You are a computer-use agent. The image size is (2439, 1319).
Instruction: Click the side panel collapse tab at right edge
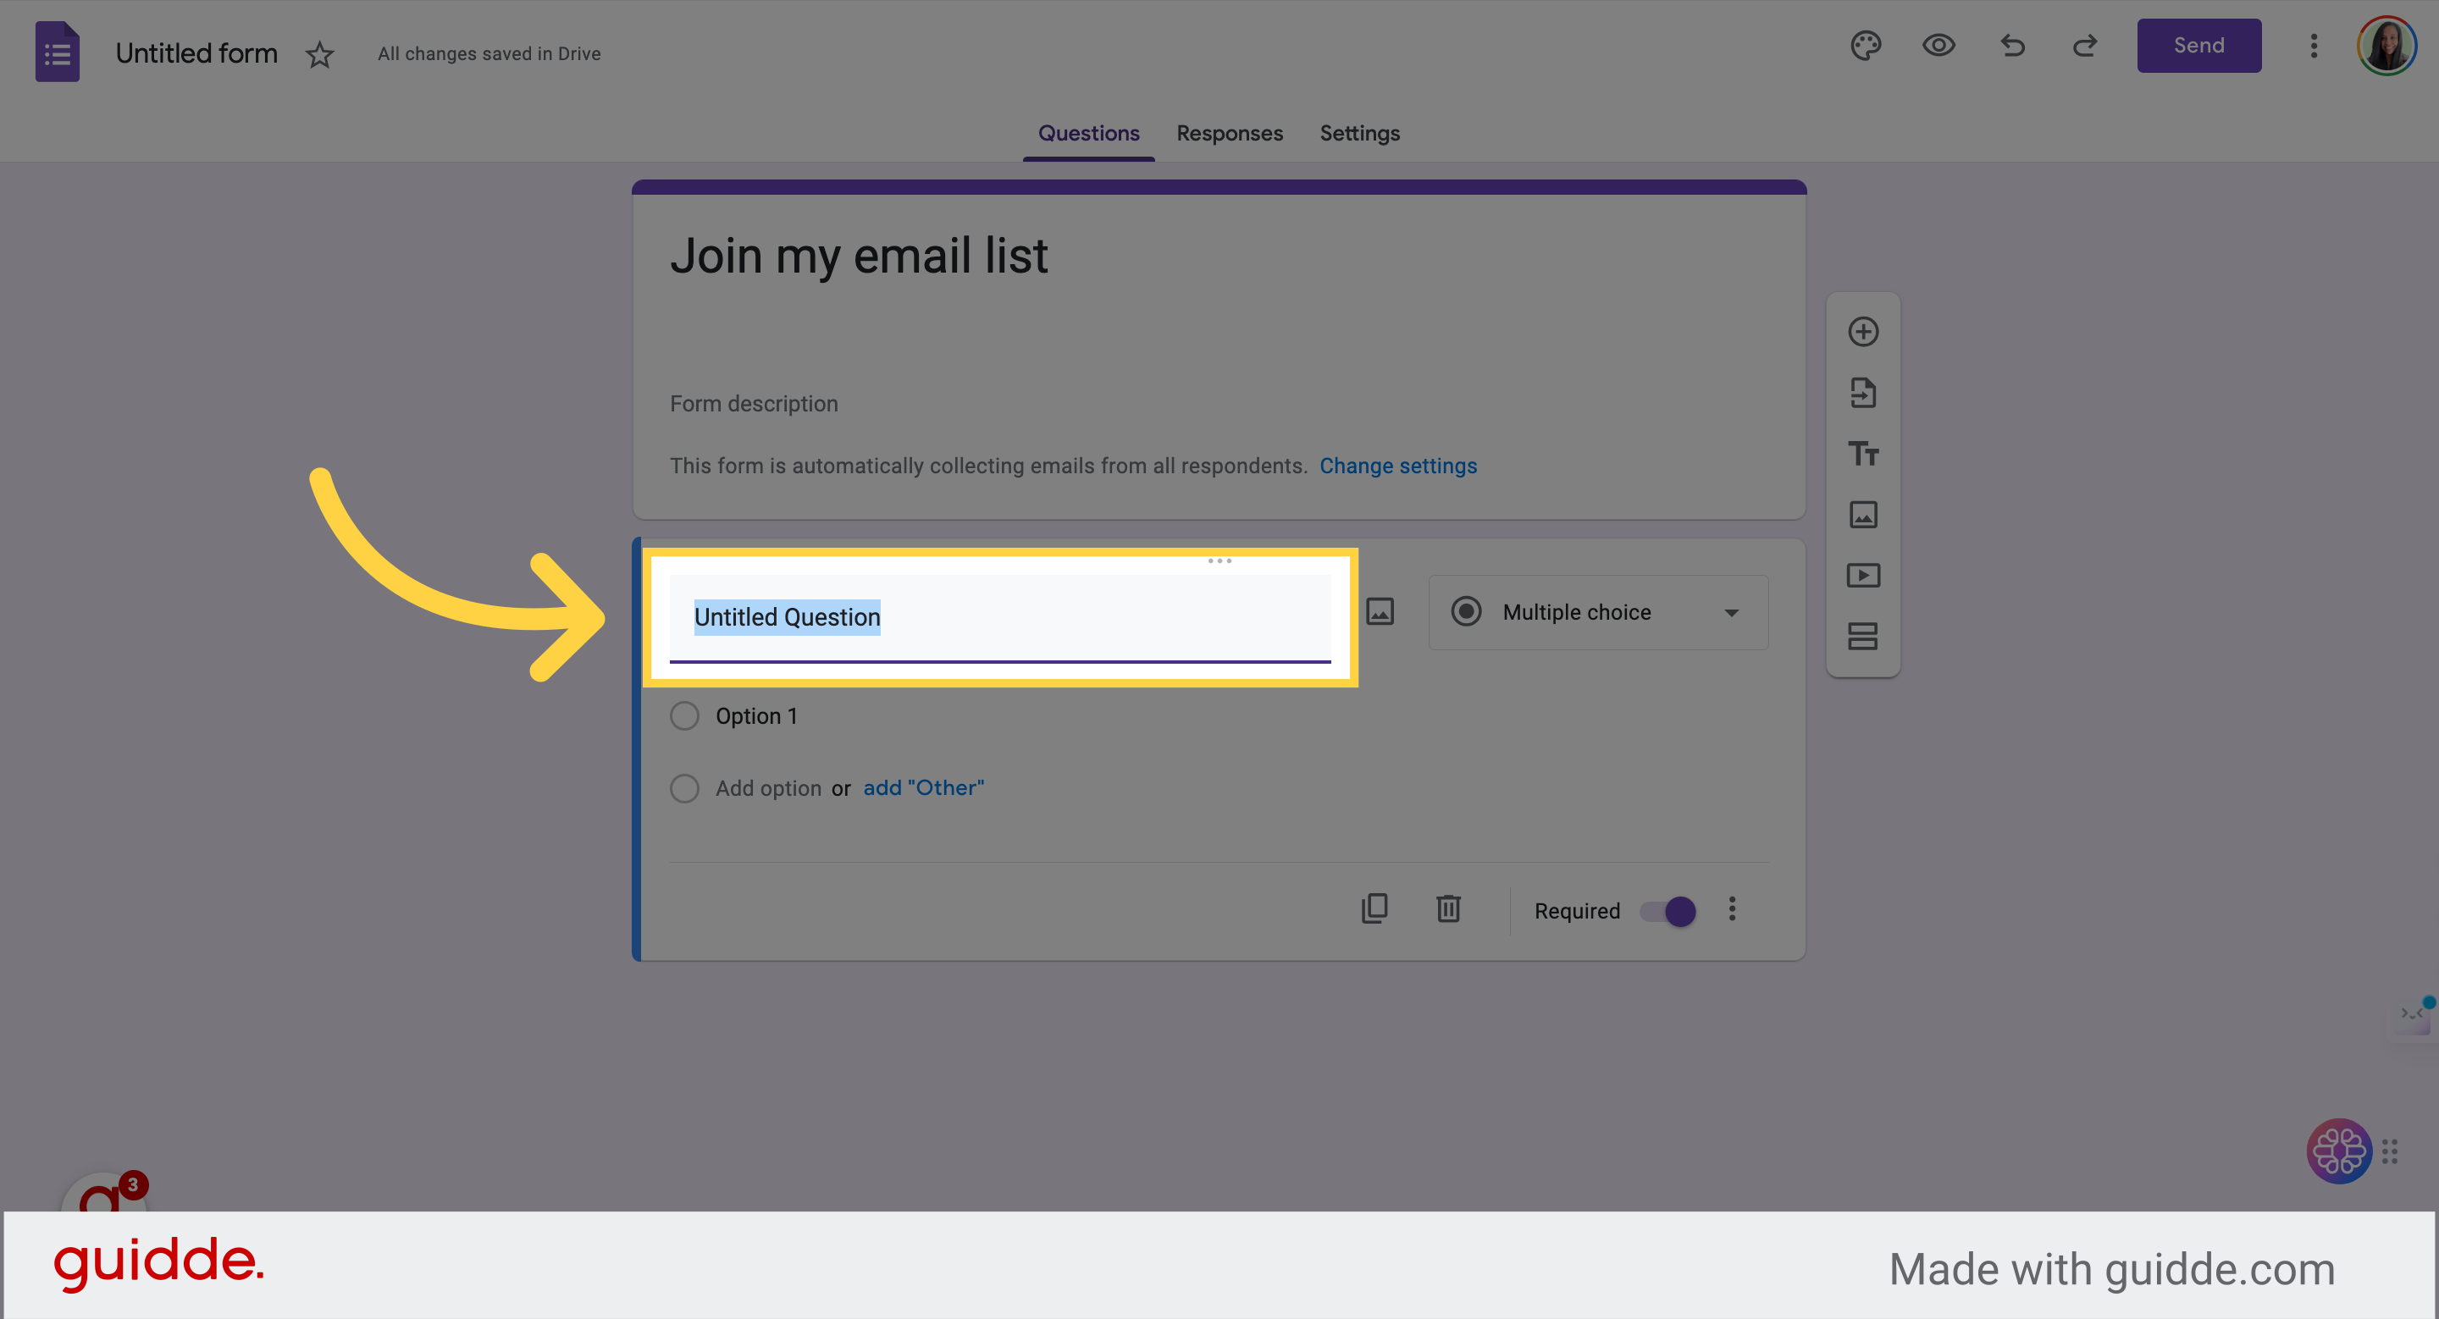click(x=2415, y=1015)
